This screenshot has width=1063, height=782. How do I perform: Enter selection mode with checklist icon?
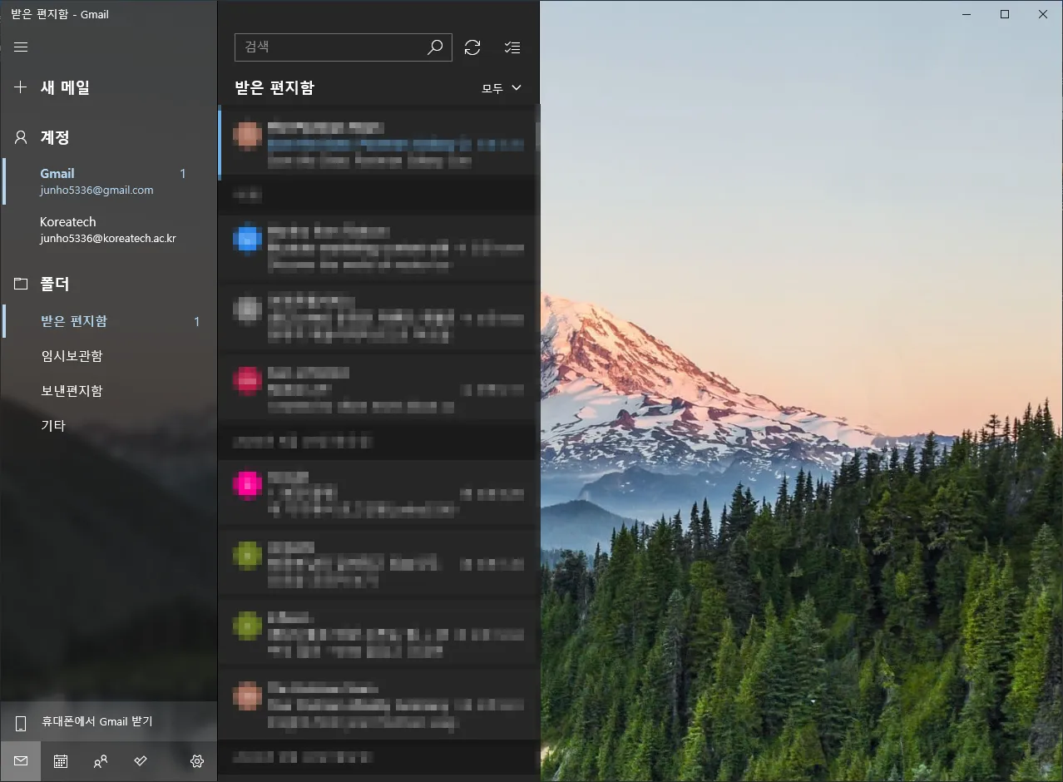[x=512, y=47]
